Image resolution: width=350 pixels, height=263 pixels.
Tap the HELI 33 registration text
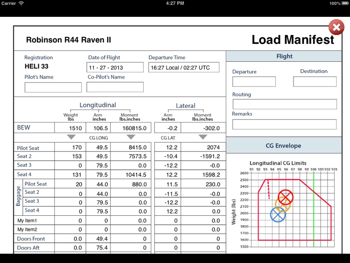point(36,66)
